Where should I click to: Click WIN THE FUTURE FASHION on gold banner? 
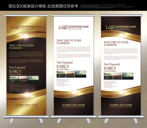22,47
